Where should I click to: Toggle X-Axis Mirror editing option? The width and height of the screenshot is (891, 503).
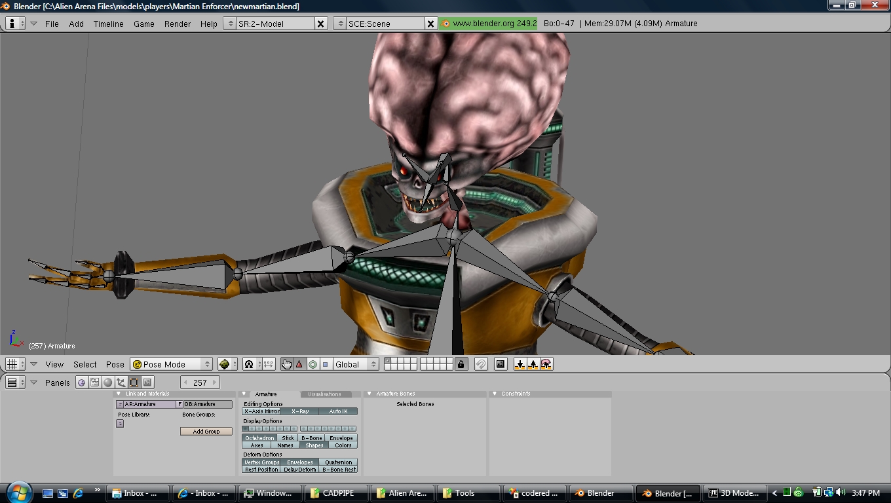pyautogui.click(x=261, y=411)
